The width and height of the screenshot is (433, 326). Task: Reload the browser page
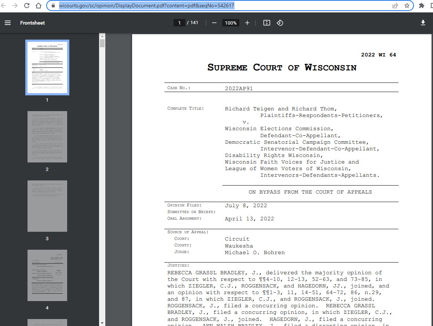[x=27, y=6]
